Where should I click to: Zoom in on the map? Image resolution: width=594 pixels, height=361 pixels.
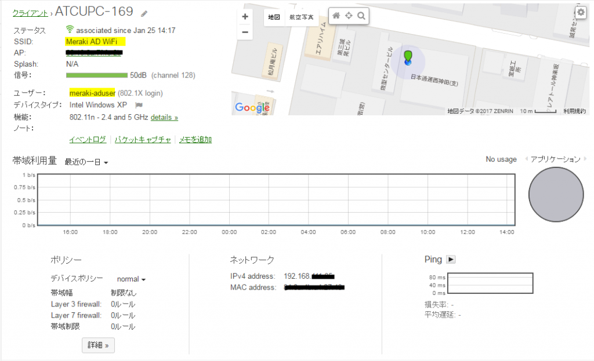coord(245,17)
